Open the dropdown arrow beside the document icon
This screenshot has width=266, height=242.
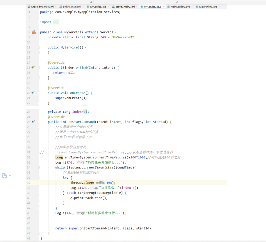(10, 176)
